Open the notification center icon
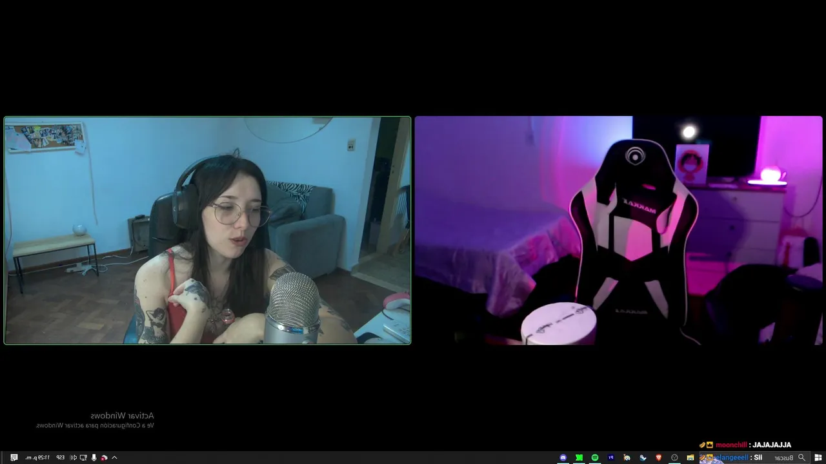Image resolution: width=826 pixels, height=464 pixels. click(14, 458)
